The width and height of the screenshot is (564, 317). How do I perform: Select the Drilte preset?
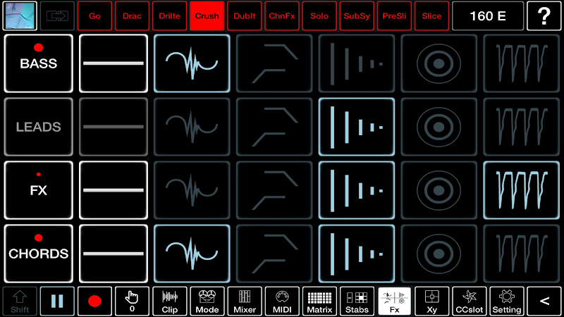point(169,15)
